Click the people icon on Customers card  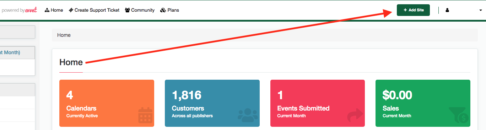pyautogui.click(x=248, y=115)
